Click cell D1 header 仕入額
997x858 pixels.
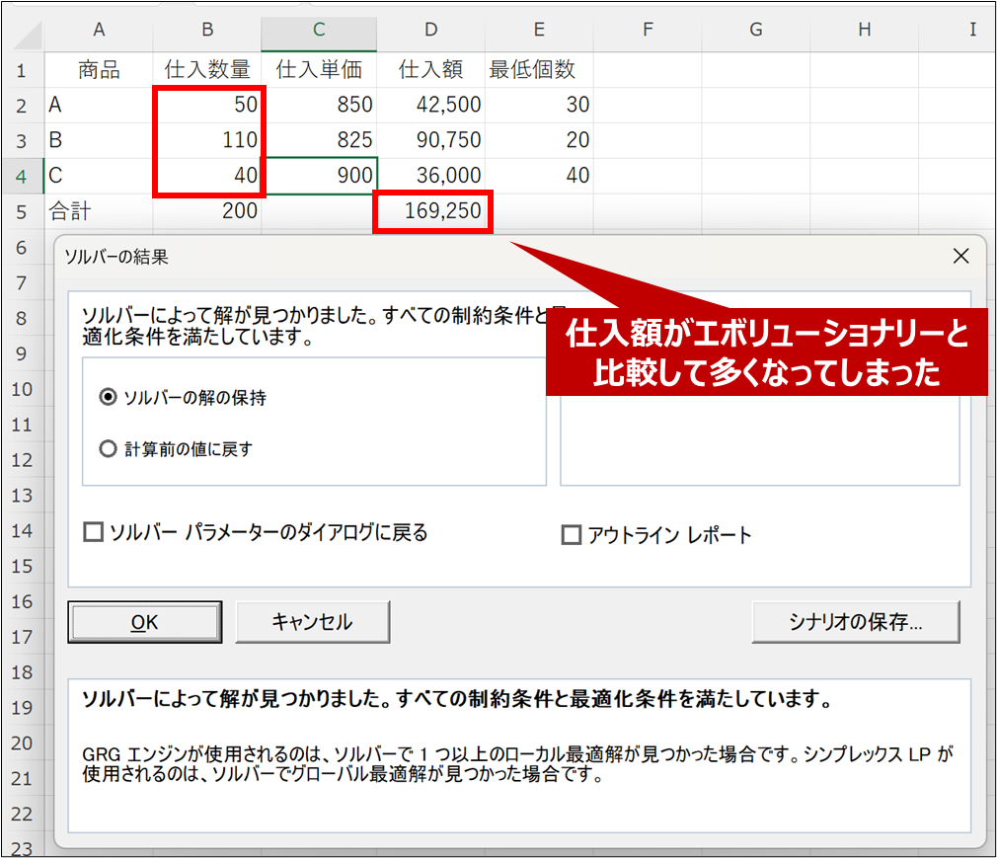[x=431, y=70]
